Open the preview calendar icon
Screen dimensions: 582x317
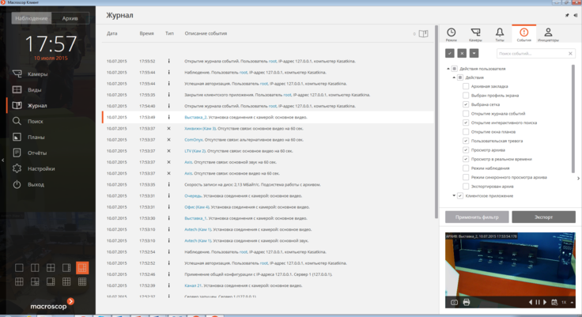(x=554, y=302)
